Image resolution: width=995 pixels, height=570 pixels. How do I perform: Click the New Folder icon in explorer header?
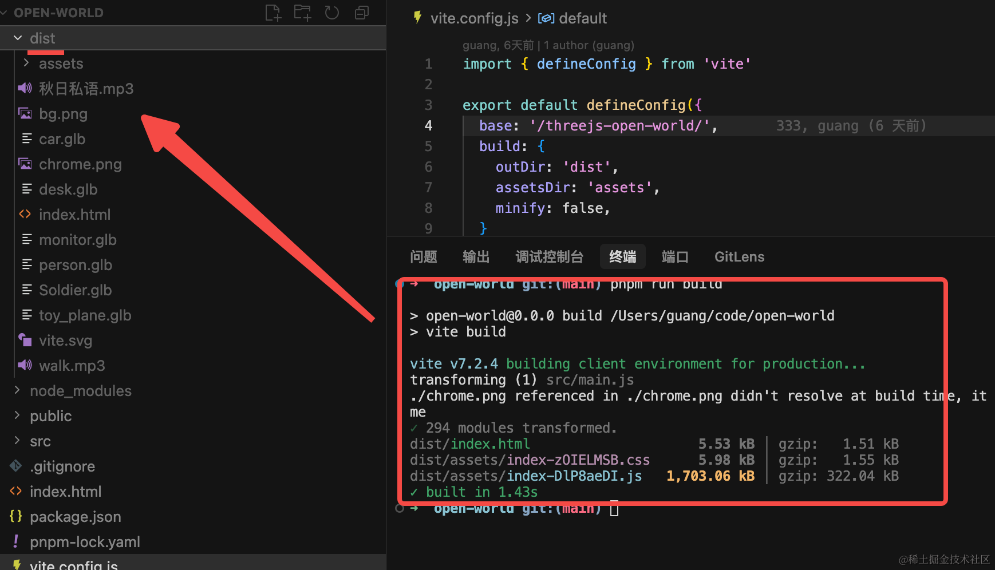302,13
